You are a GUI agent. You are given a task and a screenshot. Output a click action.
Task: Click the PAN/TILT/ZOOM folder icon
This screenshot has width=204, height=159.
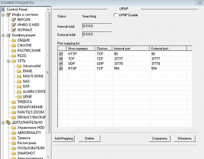click(x=14, y=112)
